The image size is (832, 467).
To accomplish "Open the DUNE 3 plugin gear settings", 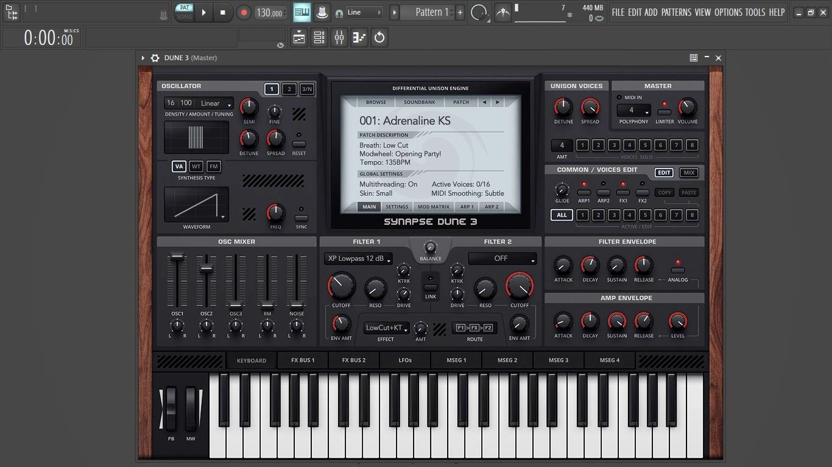I will (155, 58).
